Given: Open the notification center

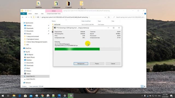Looking at the screenshot, I should (x=171, y=96).
